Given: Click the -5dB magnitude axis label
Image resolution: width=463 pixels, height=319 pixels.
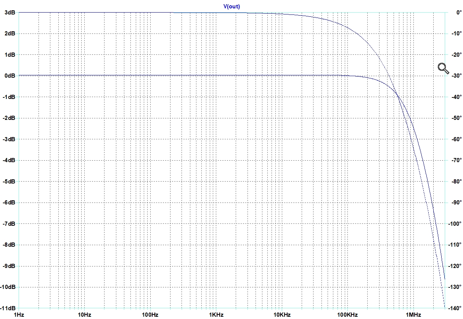Looking at the screenshot, I should [9, 181].
